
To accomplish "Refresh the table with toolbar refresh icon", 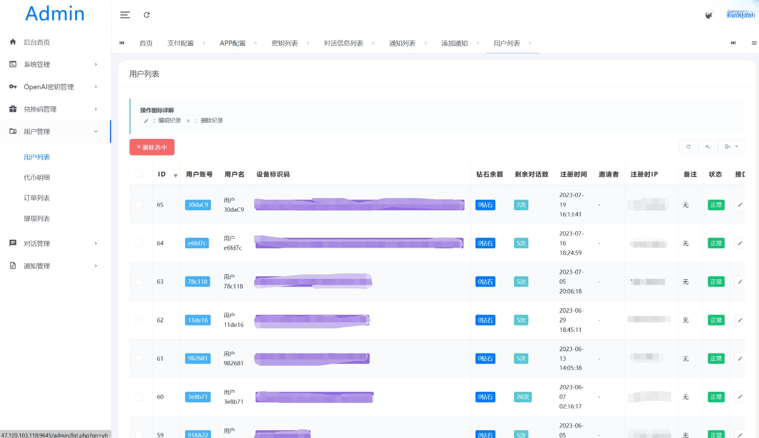I will (x=688, y=147).
